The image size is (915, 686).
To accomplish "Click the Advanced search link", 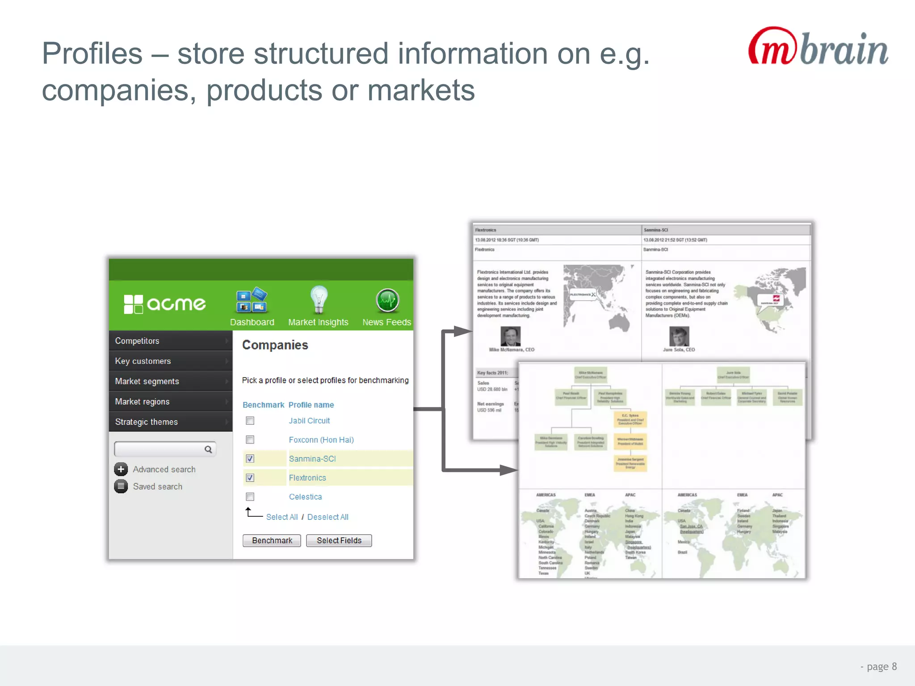I will pos(164,469).
